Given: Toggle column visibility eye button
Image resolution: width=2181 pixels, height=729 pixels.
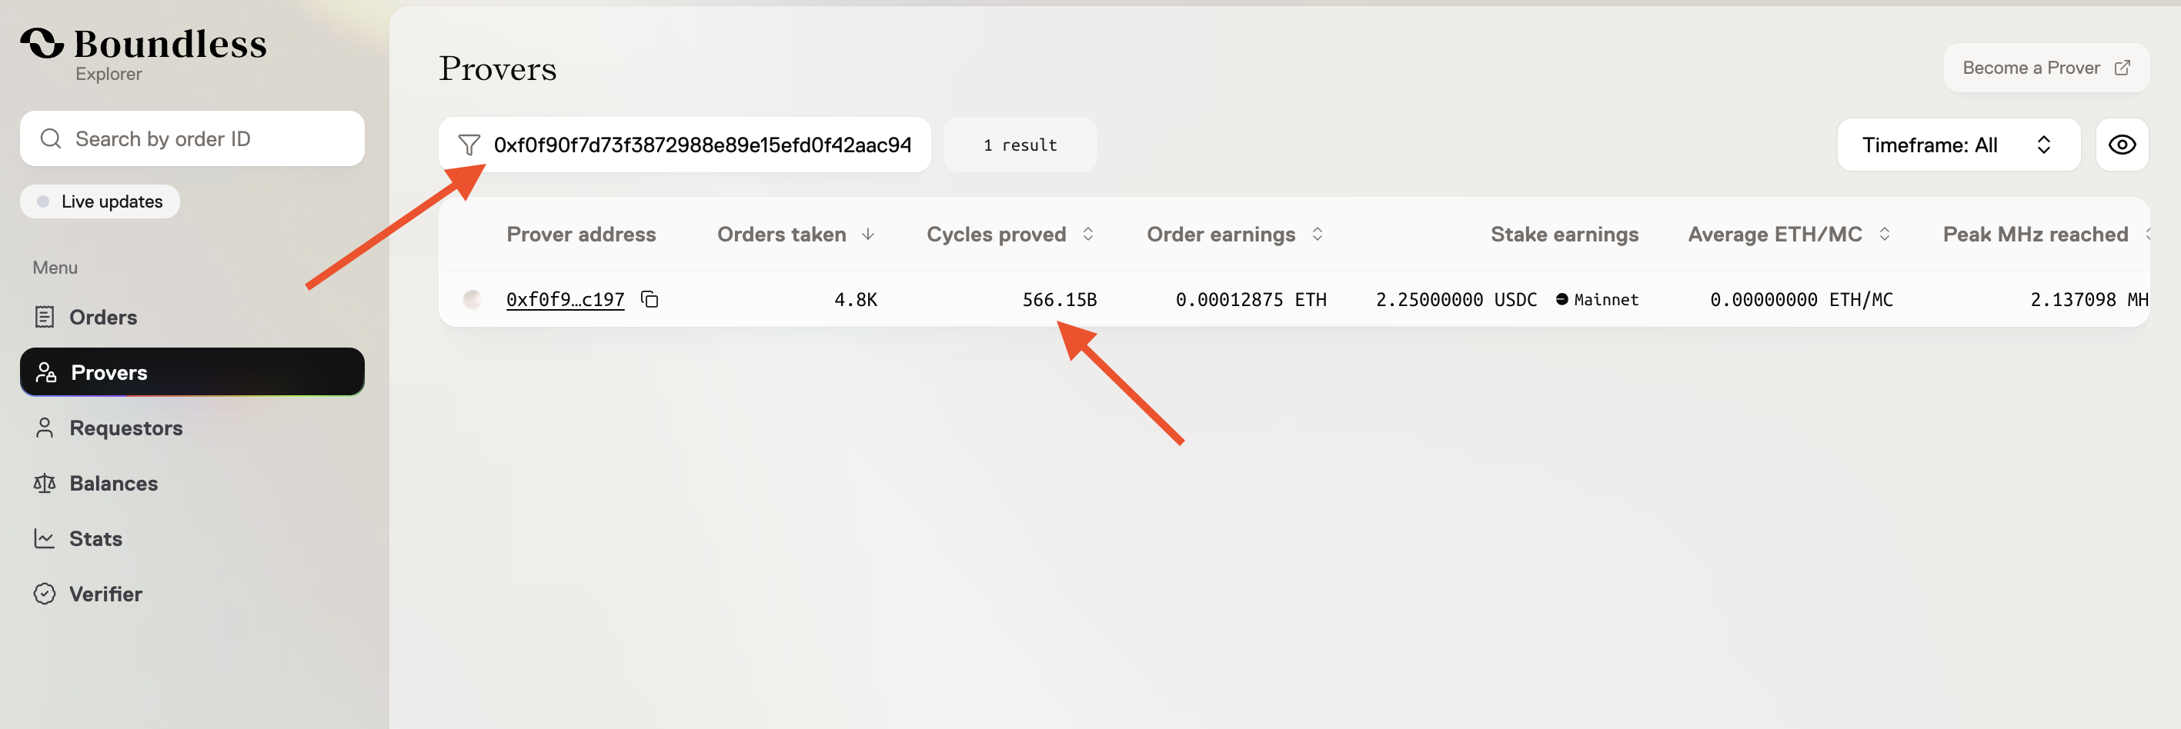Looking at the screenshot, I should tap(2121, 145).
